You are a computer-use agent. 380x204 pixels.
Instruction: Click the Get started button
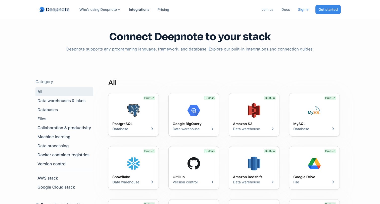click(328, 10)
